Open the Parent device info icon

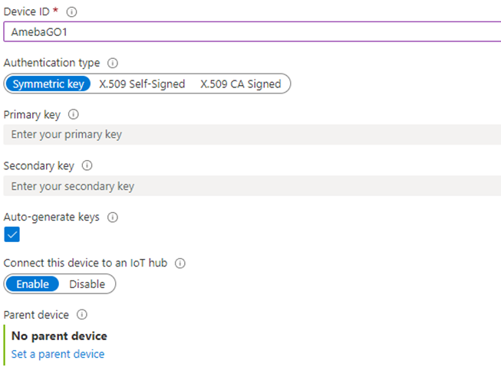82,315
